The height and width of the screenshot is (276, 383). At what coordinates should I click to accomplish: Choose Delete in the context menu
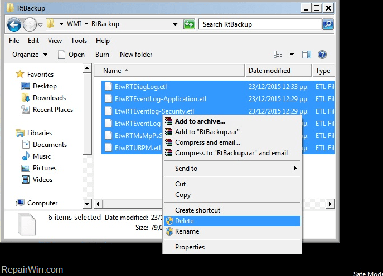[x=232, y=221]
